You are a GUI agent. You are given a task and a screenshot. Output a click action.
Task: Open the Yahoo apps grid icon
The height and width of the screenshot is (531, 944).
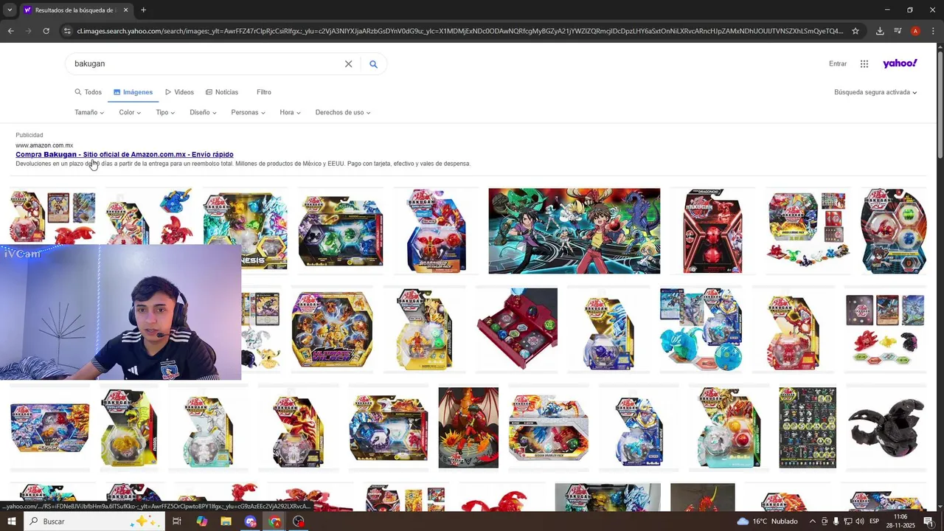point(864,64)
